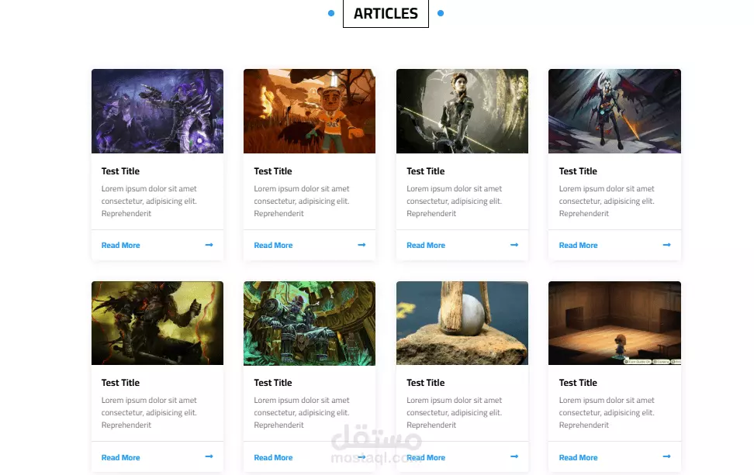Click arrow icon on stone ball card
This screenshot has height=475, width=754.
(514, 456)
